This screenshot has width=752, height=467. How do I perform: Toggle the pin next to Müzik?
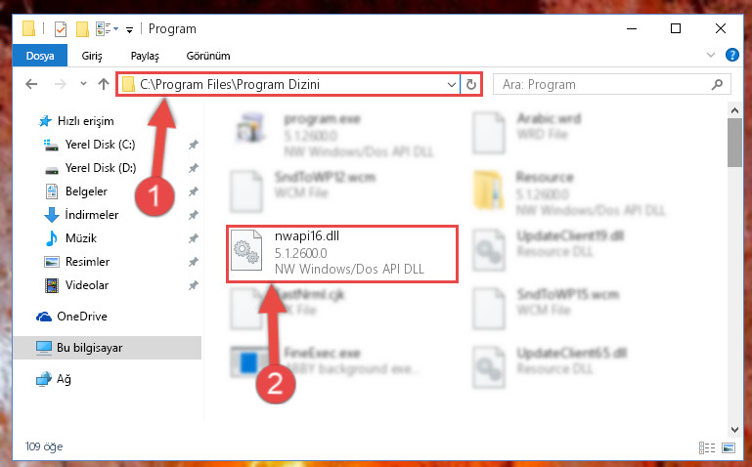click(x=194, y=238)
